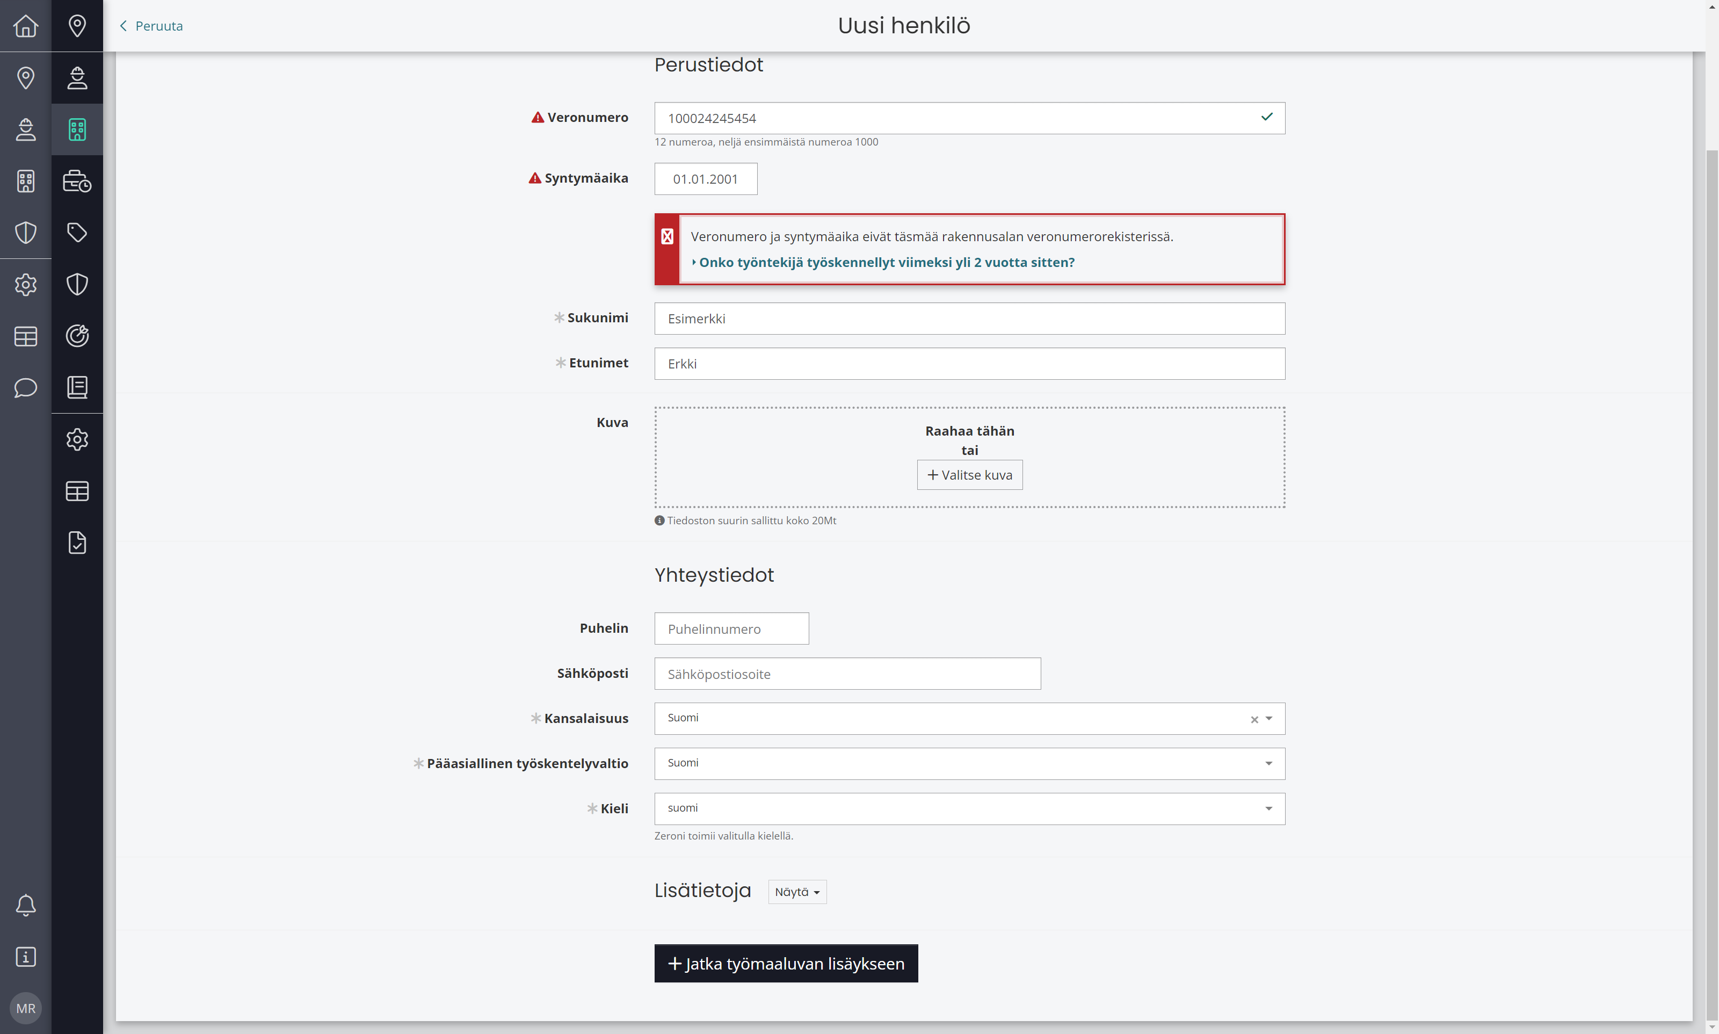1719x1034 pixels.
Task: Open the document checkmark icon
Action: 77,543
